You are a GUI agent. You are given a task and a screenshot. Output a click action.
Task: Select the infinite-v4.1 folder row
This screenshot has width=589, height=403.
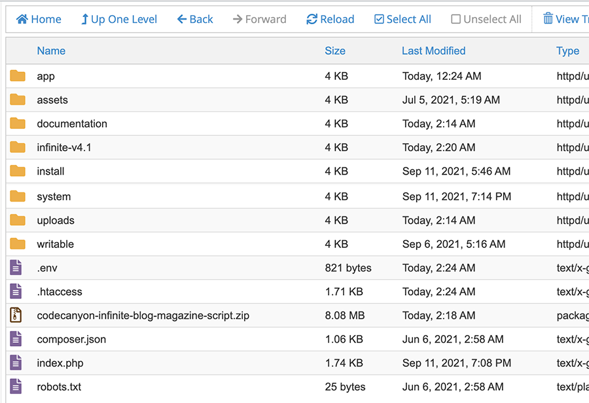pyautogui.click(x=64, y=148)
